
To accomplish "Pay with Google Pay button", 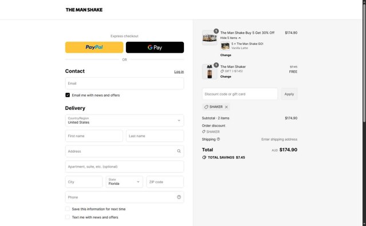I will [x=155, y=47].
